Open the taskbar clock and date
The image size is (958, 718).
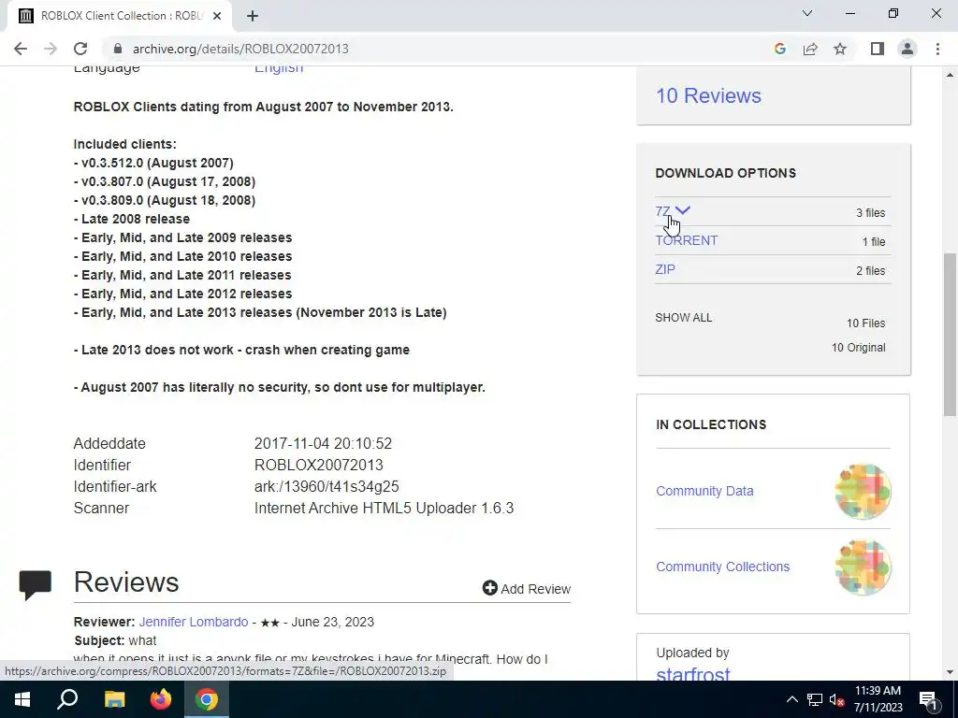coord(878,699)
